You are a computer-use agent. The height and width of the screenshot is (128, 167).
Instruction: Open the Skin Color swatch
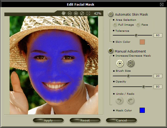(x=142, y=42)
